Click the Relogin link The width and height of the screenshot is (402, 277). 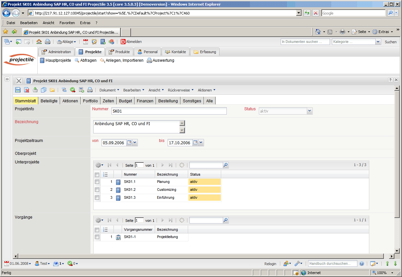click(270, 264)
